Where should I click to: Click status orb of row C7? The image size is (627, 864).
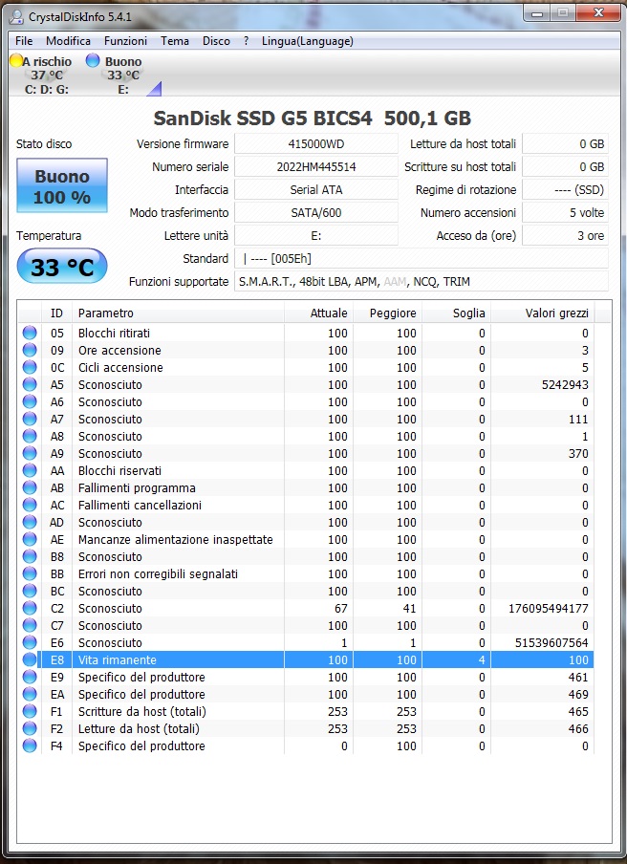pos(30,625)
